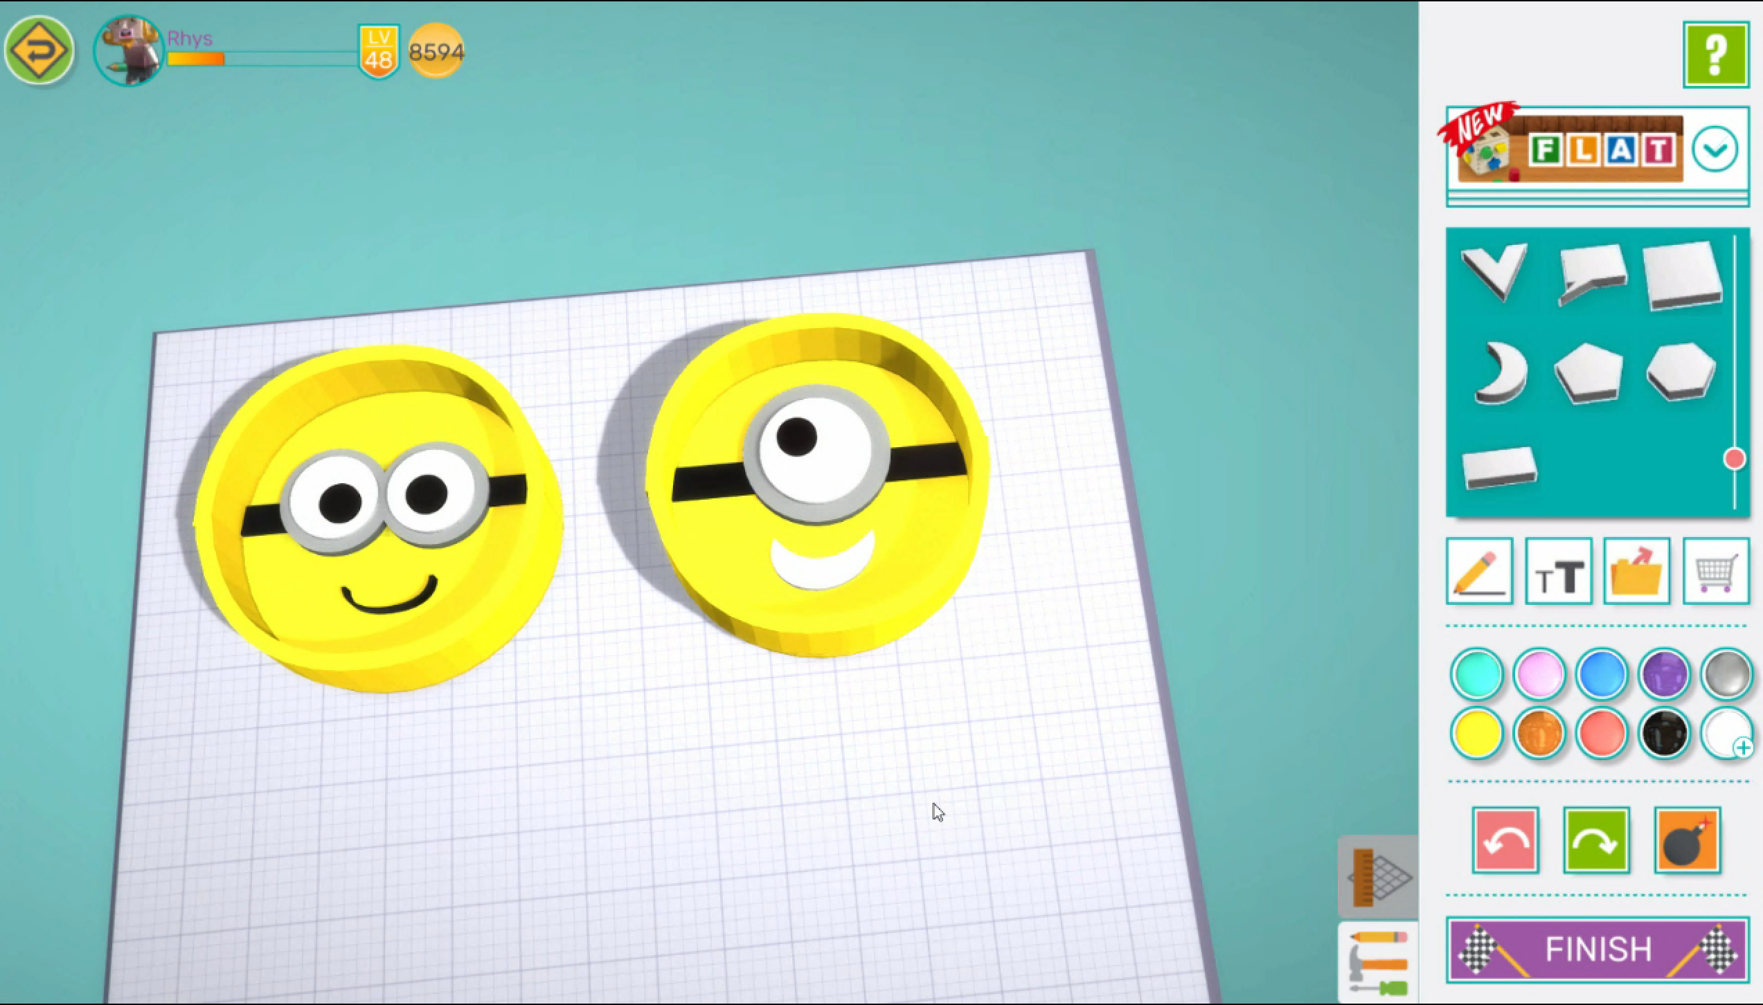Click the level 48 badge

[379, 52]
